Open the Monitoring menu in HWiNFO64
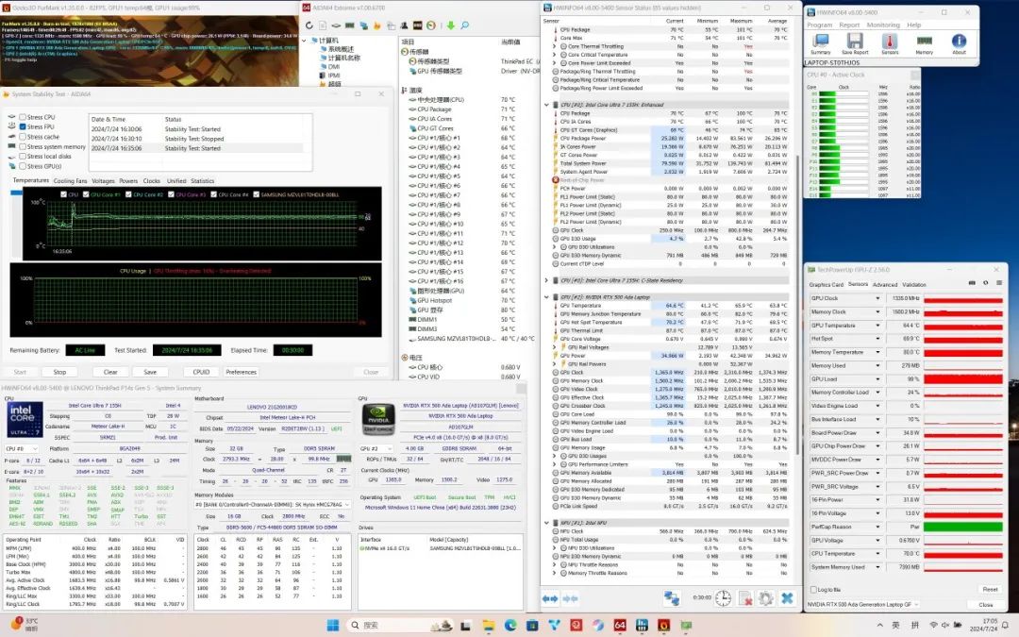 point(883,25)
